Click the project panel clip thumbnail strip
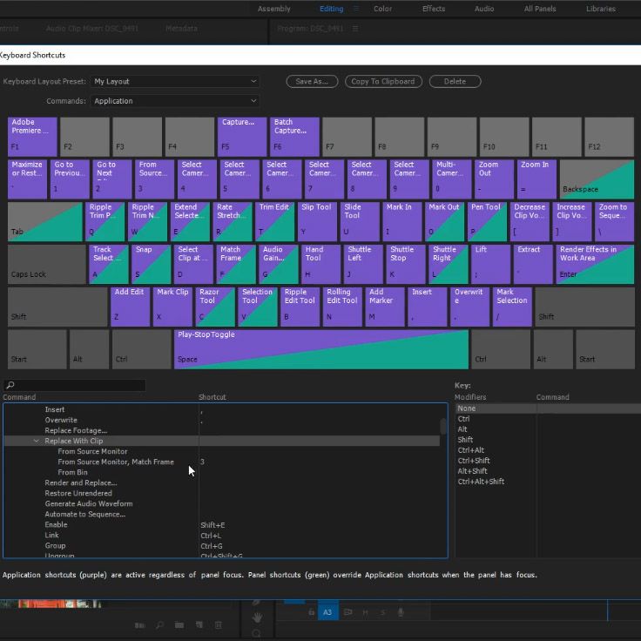The width and height of the screenshot is (641, 641). pyautogui.click(x=51, y=604)
